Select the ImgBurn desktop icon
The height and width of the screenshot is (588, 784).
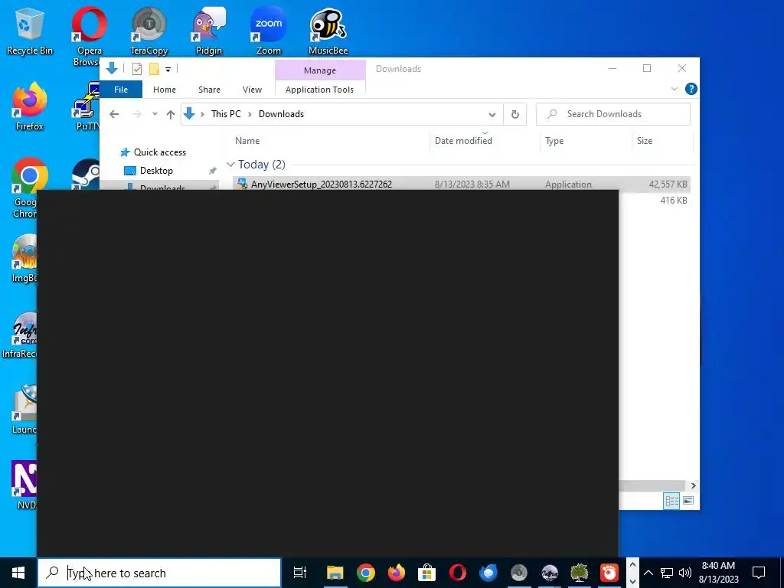tap(25, 258)
